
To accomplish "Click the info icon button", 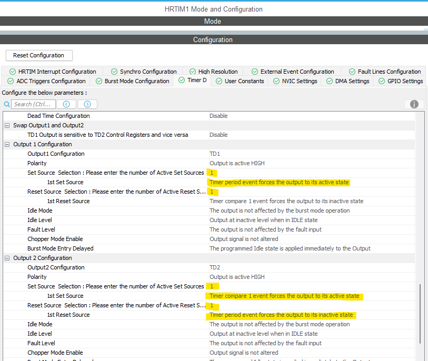I will (x=414, y=104).
